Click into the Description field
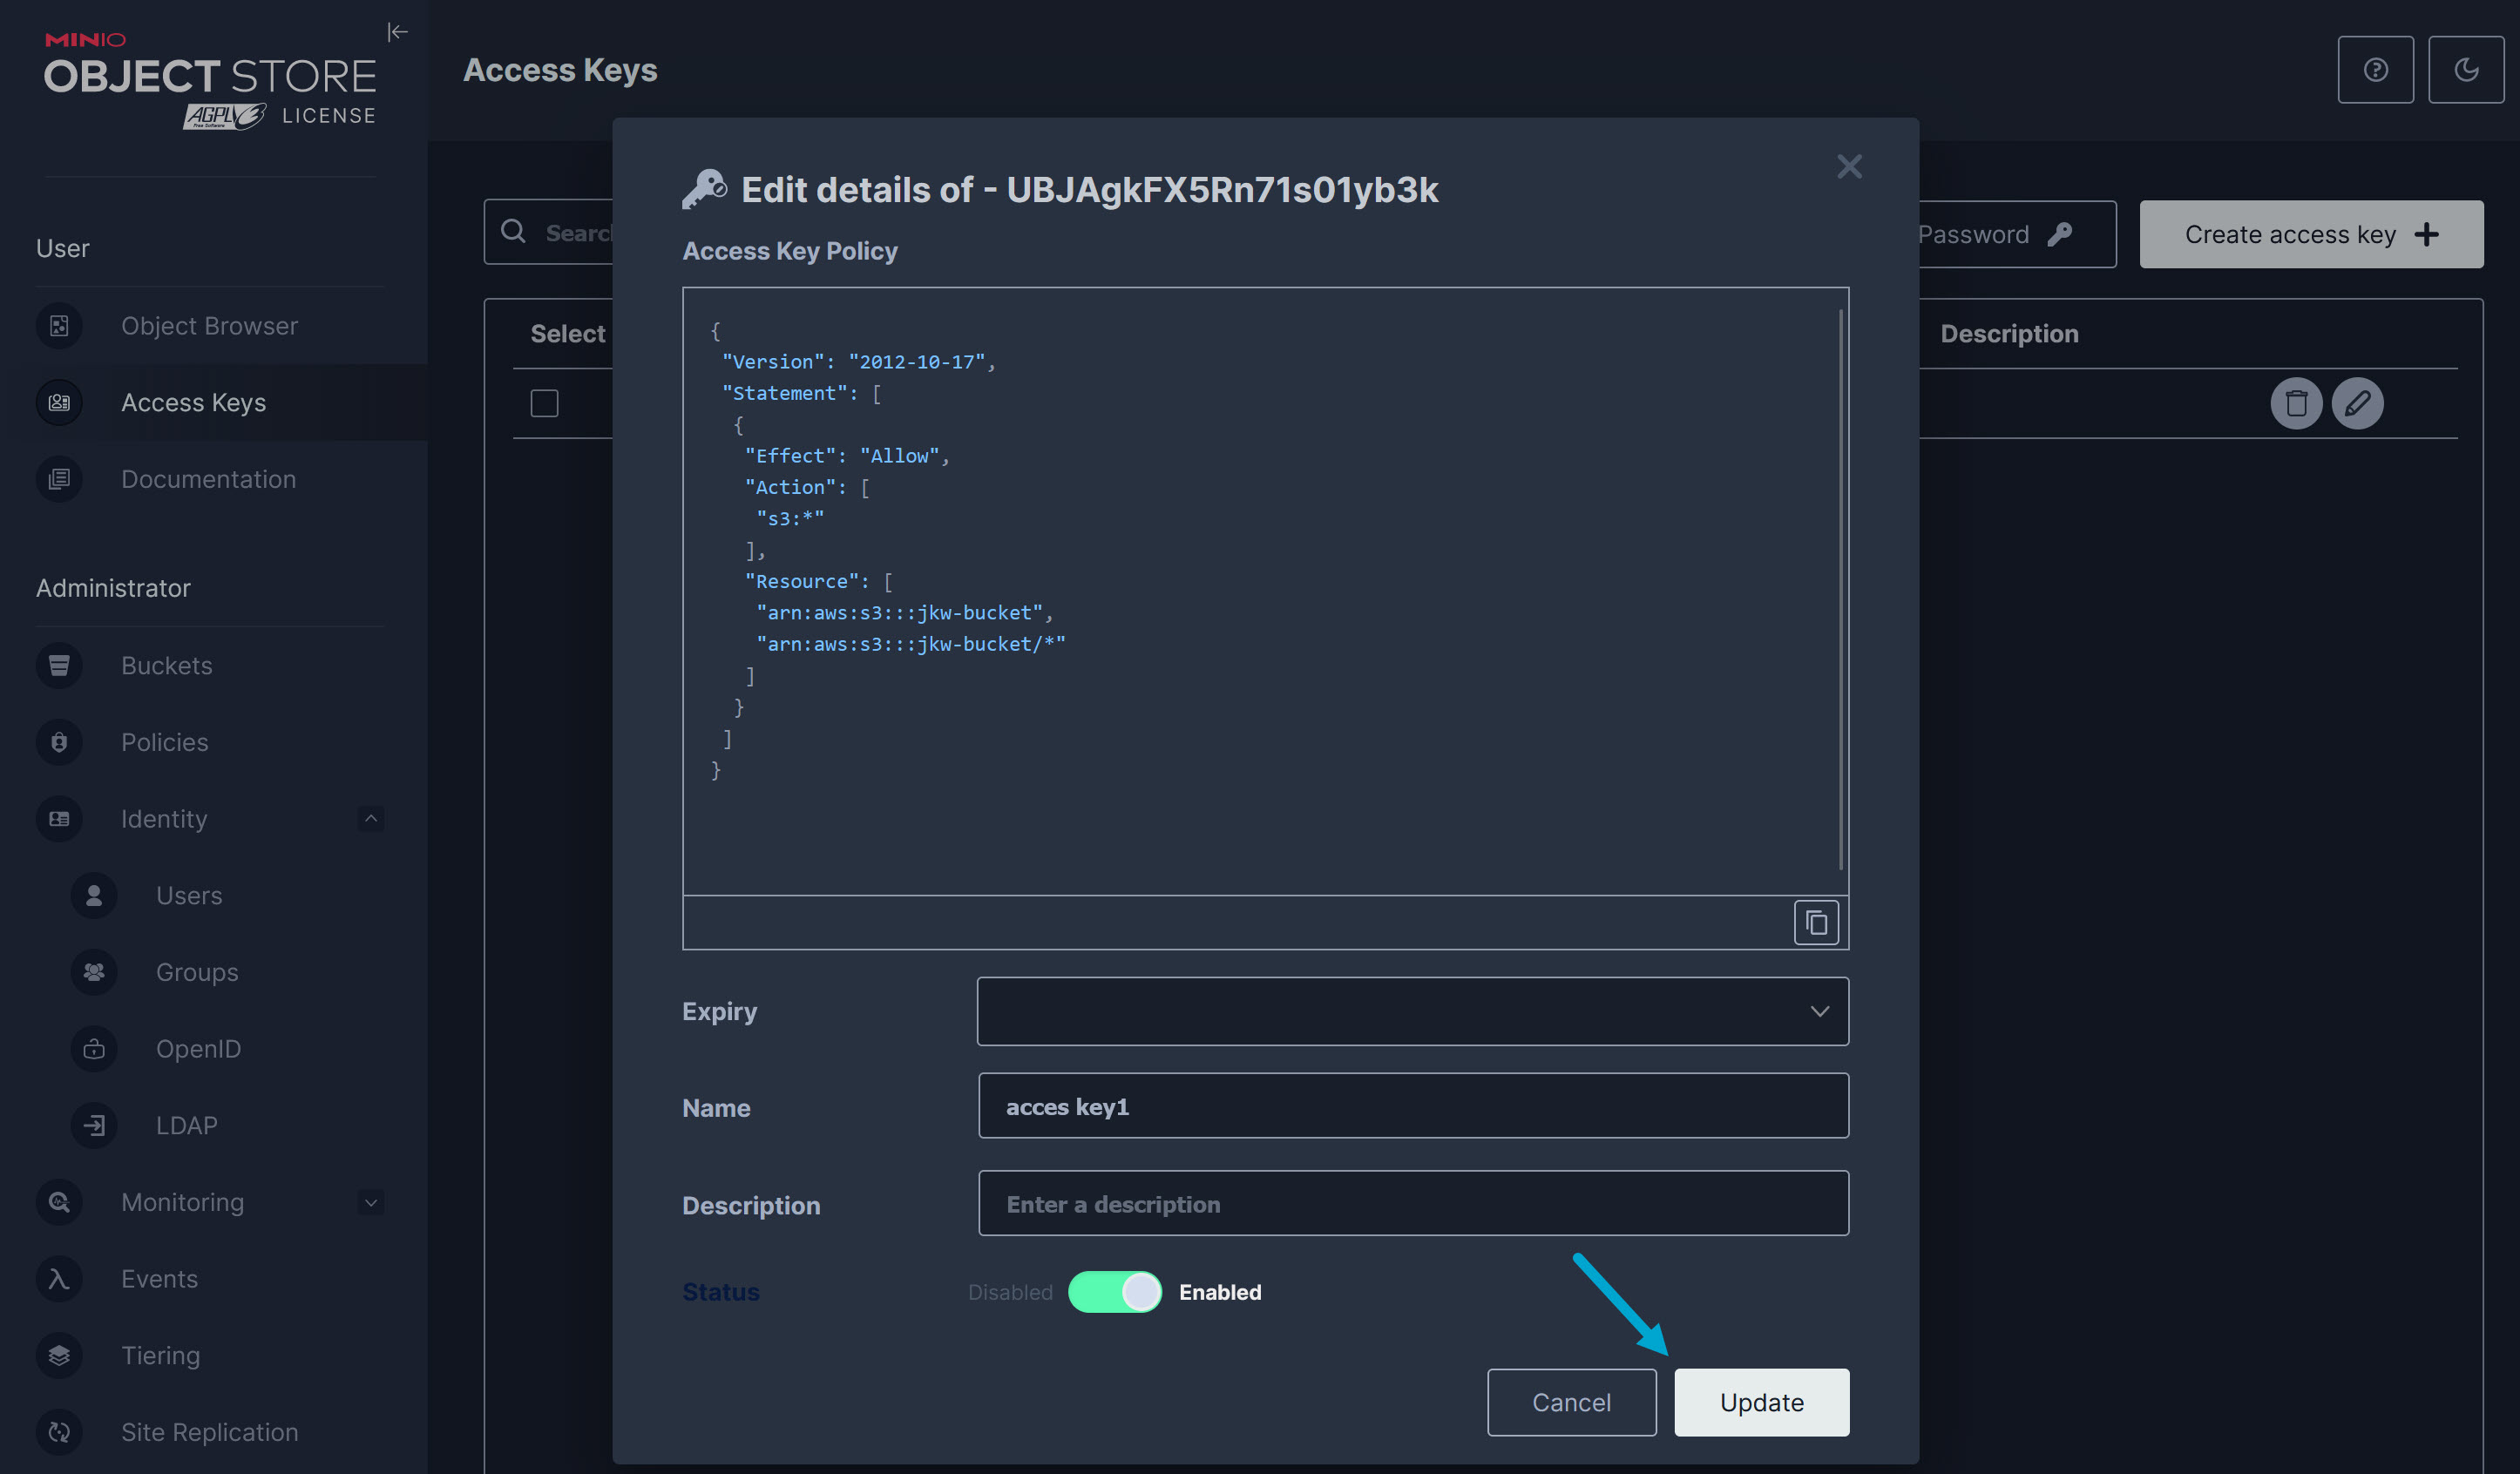The height and width of the screenshot is (1474, 2520). (1412, 1203)
